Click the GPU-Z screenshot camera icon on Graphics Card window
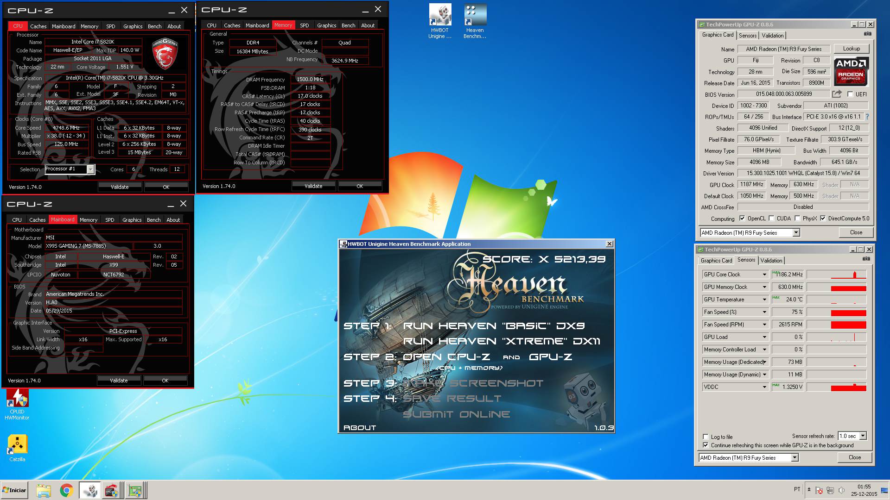 pyautogui.click(x=867, y=34)
